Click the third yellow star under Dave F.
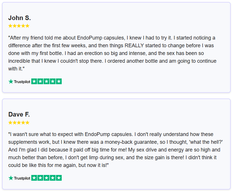 pyautogui.click(x=19, y=123)
